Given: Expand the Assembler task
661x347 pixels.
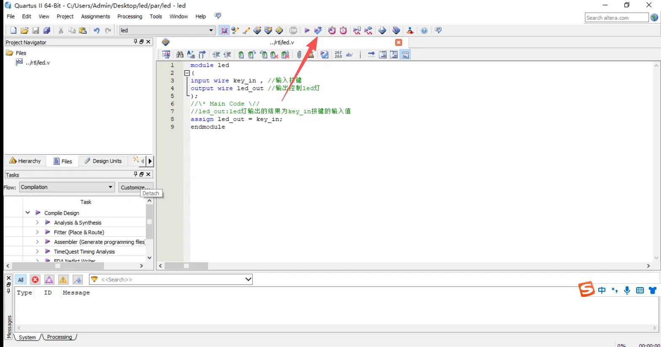Looking at the screenshot, I should pyautogui.click(x=37, y=242).
